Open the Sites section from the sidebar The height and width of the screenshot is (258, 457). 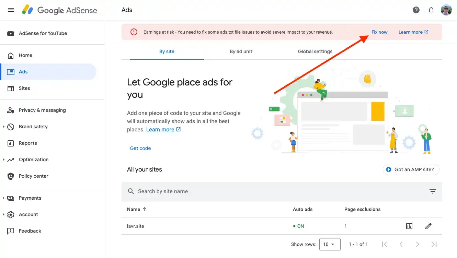24,88
